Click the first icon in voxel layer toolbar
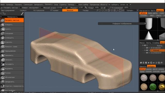 (141, 63)
